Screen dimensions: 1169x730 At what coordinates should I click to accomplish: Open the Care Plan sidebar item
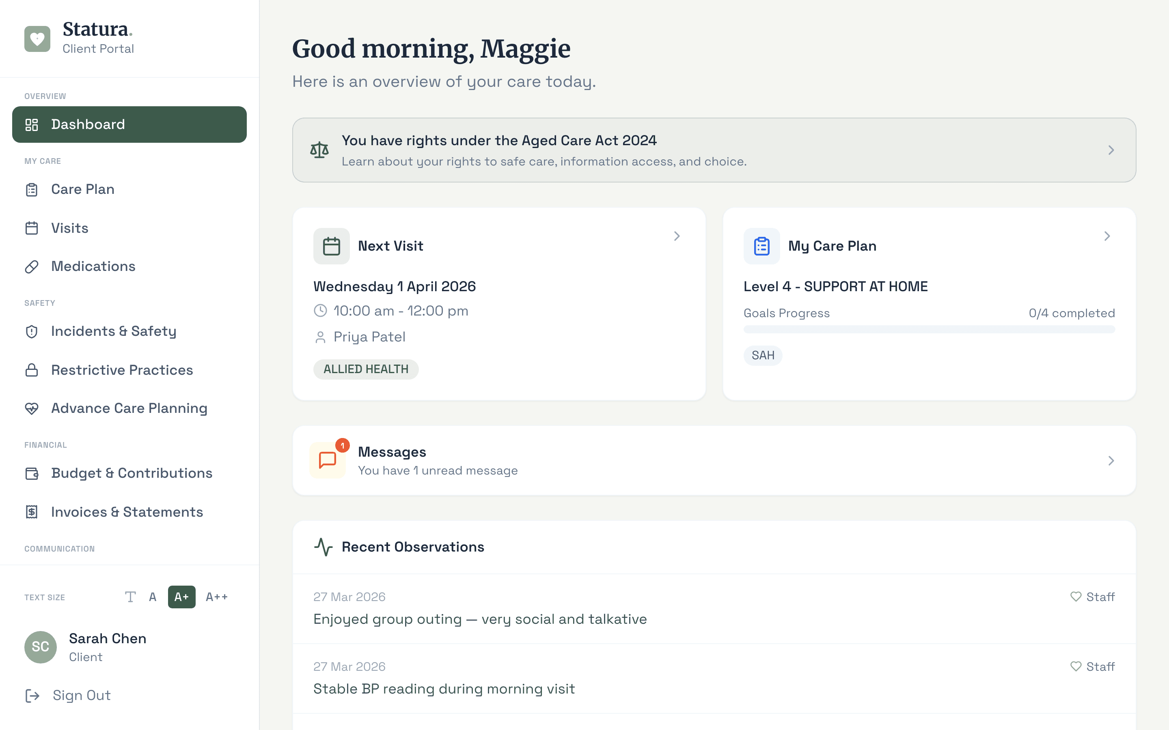point(83,189)
